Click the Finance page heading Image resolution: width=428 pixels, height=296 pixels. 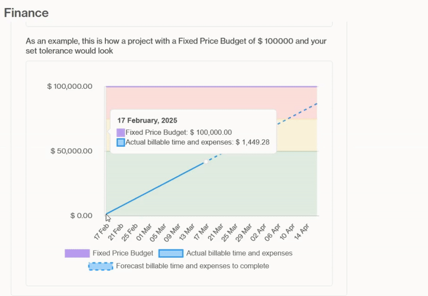point(26,13)
